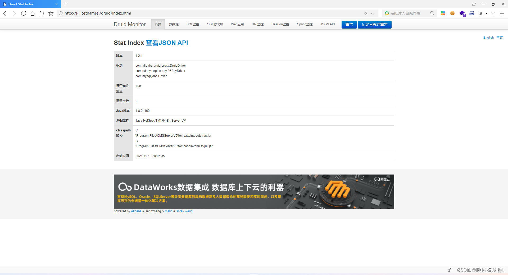The width and height of the screenshot is (508, 275).
Task: Switch language to 中文
Action: 500,38
